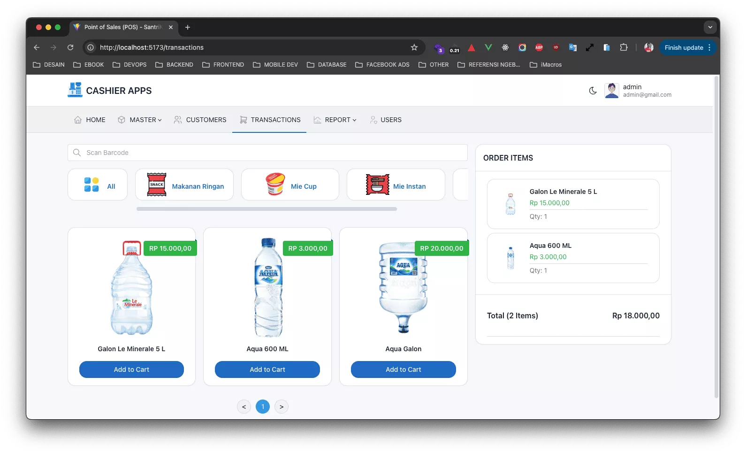The width and height of the screenshot is (746, 454).
Task: Focus the Scan Barcode input field
Action: (x=267, y=153)
